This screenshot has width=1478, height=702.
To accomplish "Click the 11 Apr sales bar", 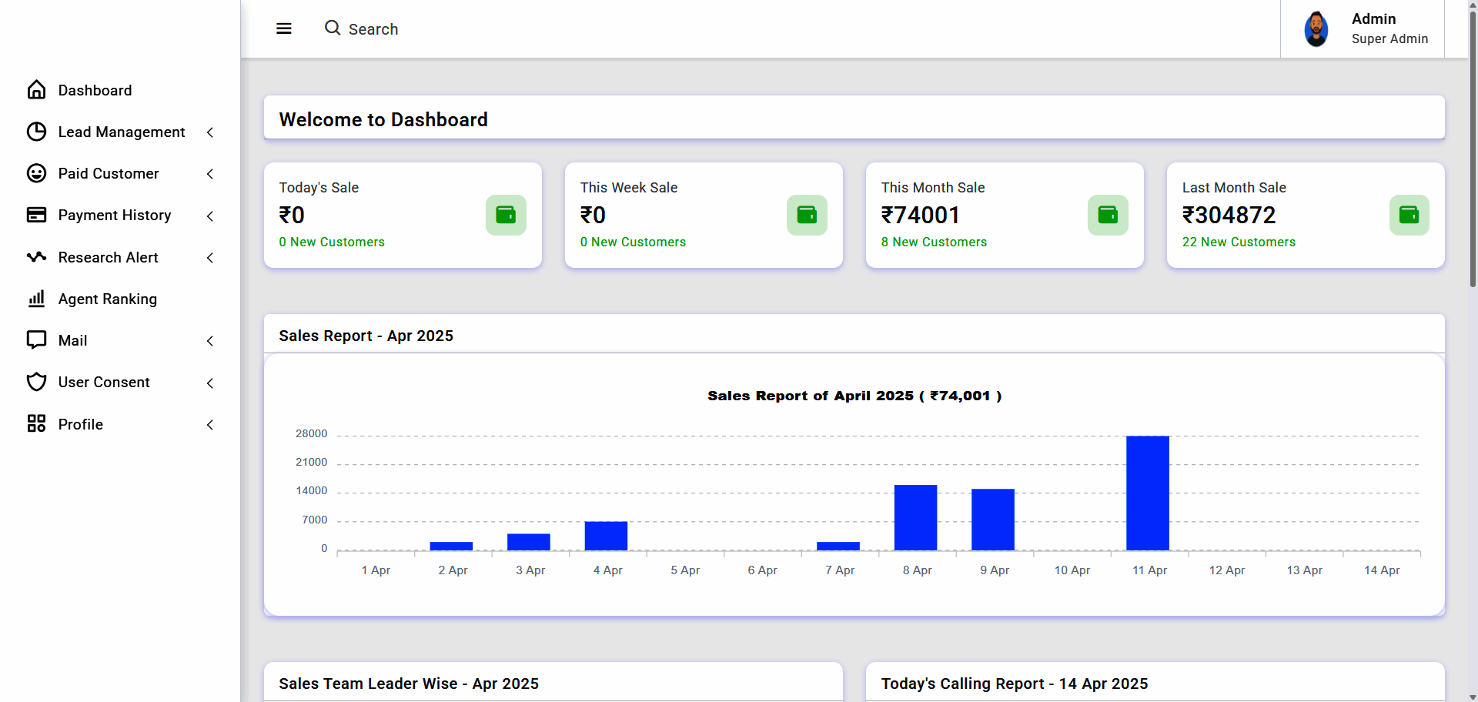I will tap(1147, 493).
